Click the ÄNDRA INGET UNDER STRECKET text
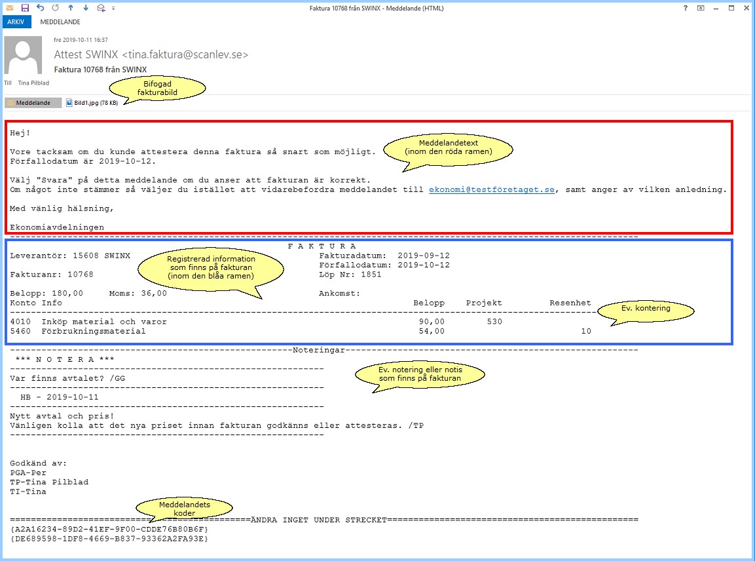The width and height of the screenshot is (755, 561). click(x=319, y=520)
